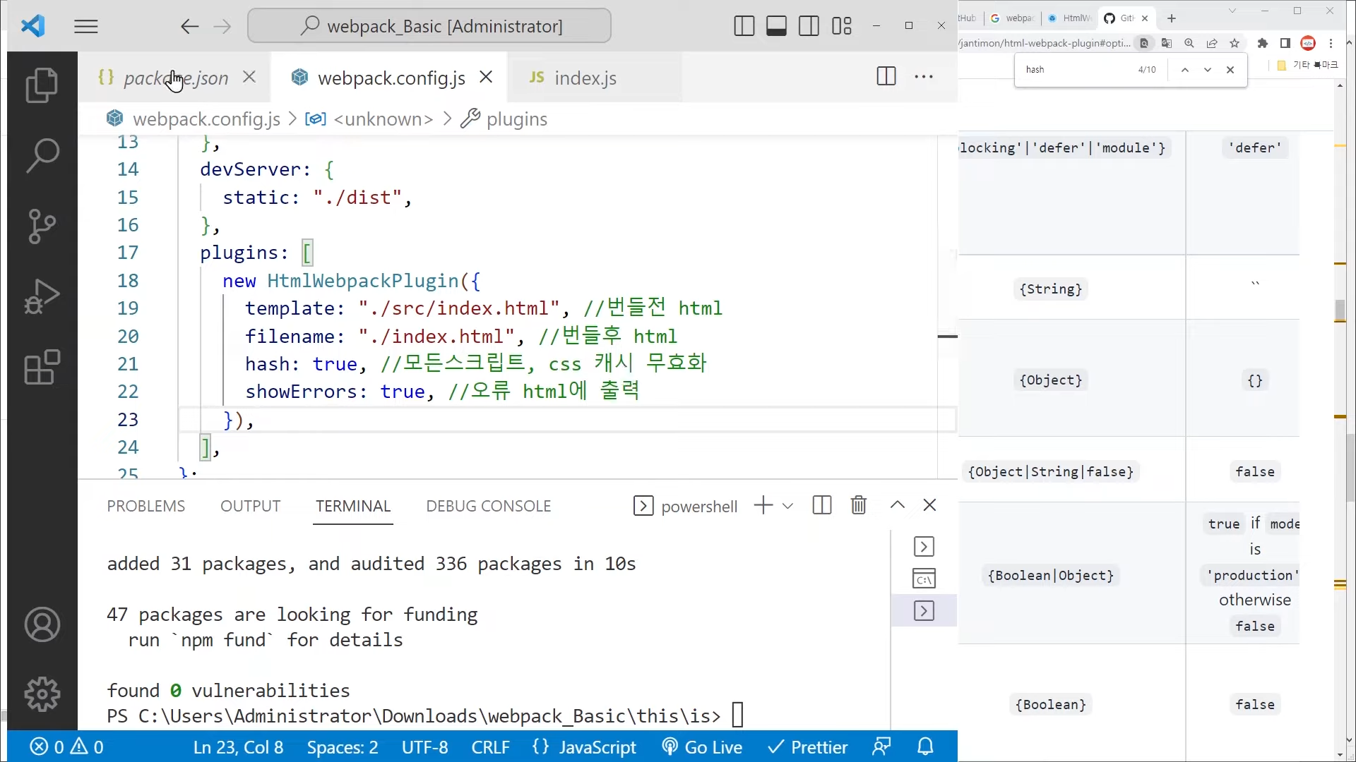Open the Run and Debug view
The height and width of the screenshot is (762, 1356).
[42, 296]
